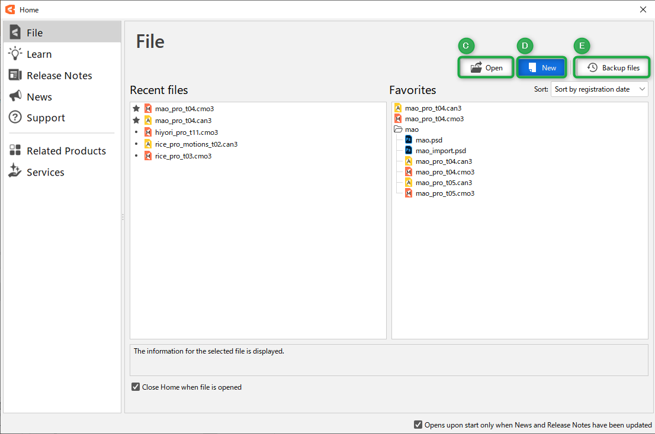655x434 pixels.
Task: Toggle favorite star for mao_pro_t04.can3 in Recent files
Action: tap(136, 120)
